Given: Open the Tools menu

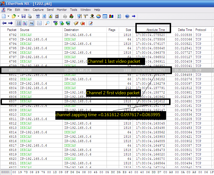Looking at the screenshot, I should coord(74,10).
